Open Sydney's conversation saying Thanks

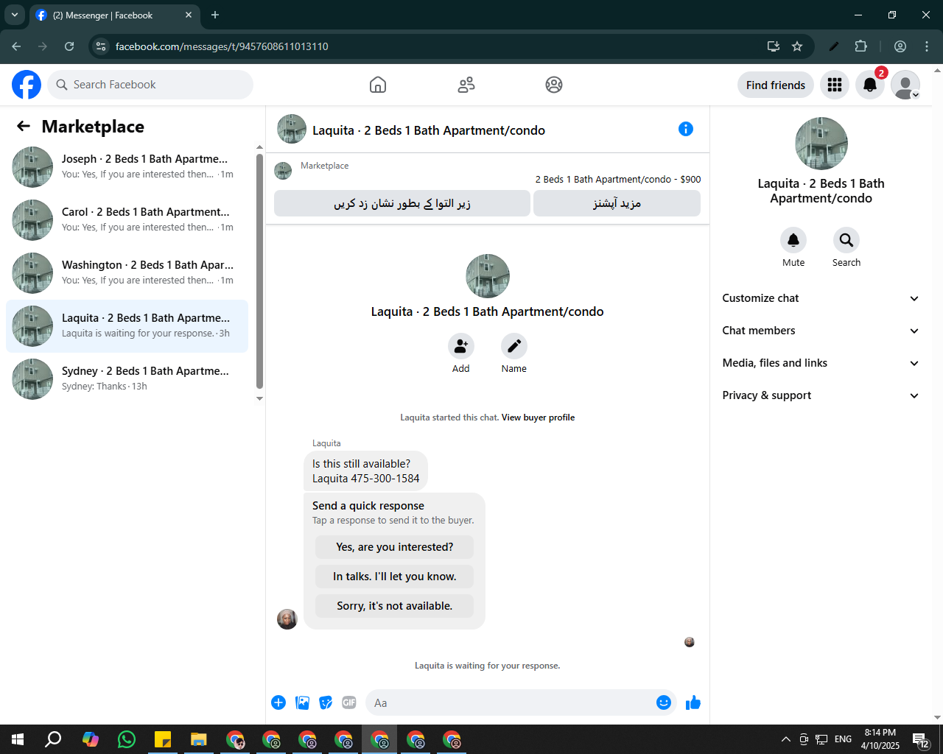pyautogui.click(x=127, y=379)
